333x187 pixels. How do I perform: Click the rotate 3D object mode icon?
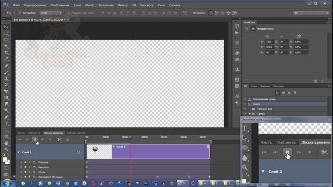tap(211, 13)
